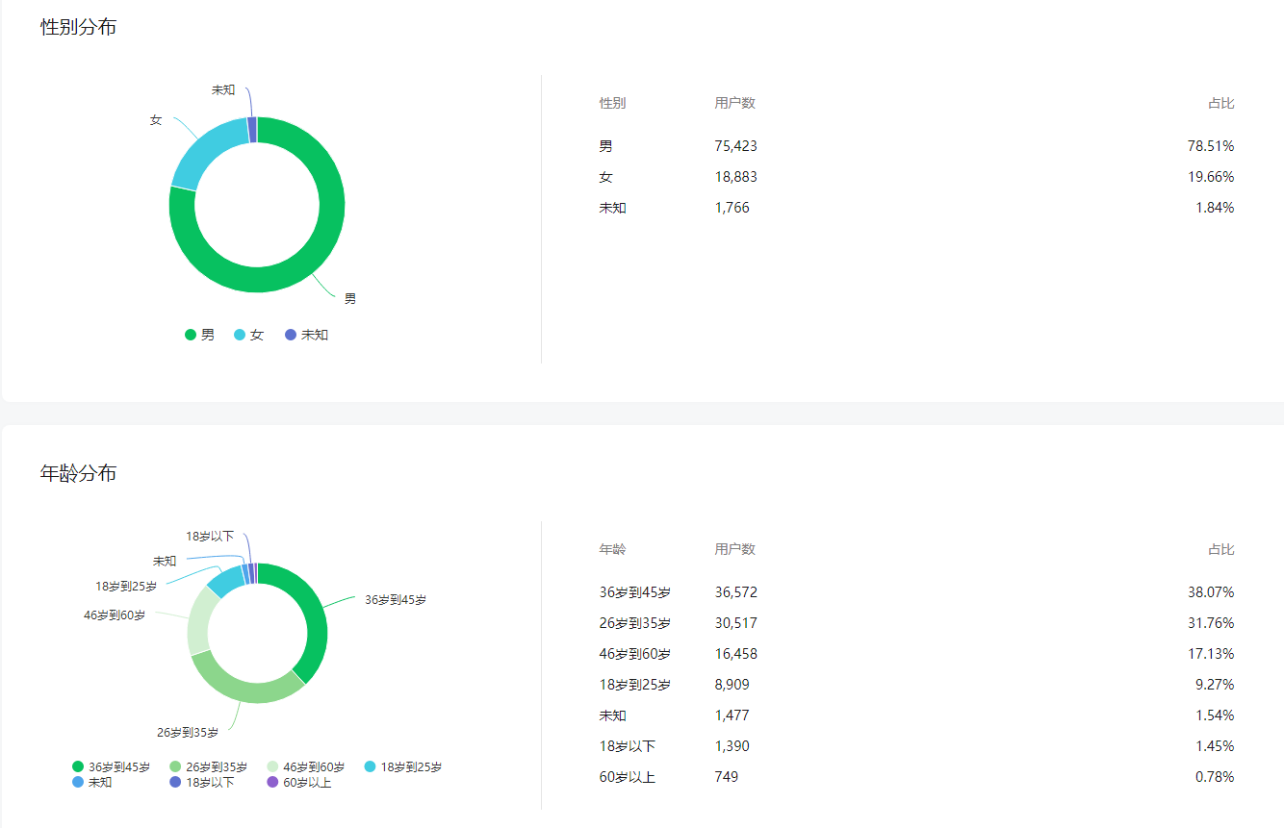Viewport: 1284px width, 828px height.
Task: Select the user count 8,909
Action: click(732, 685)
